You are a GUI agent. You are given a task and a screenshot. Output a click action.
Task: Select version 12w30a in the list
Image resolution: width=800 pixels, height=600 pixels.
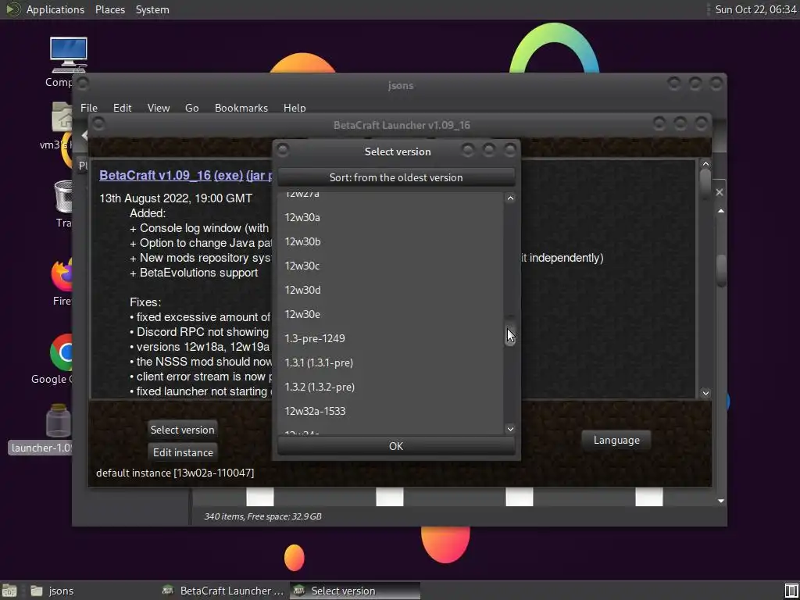tap(391, 217)
